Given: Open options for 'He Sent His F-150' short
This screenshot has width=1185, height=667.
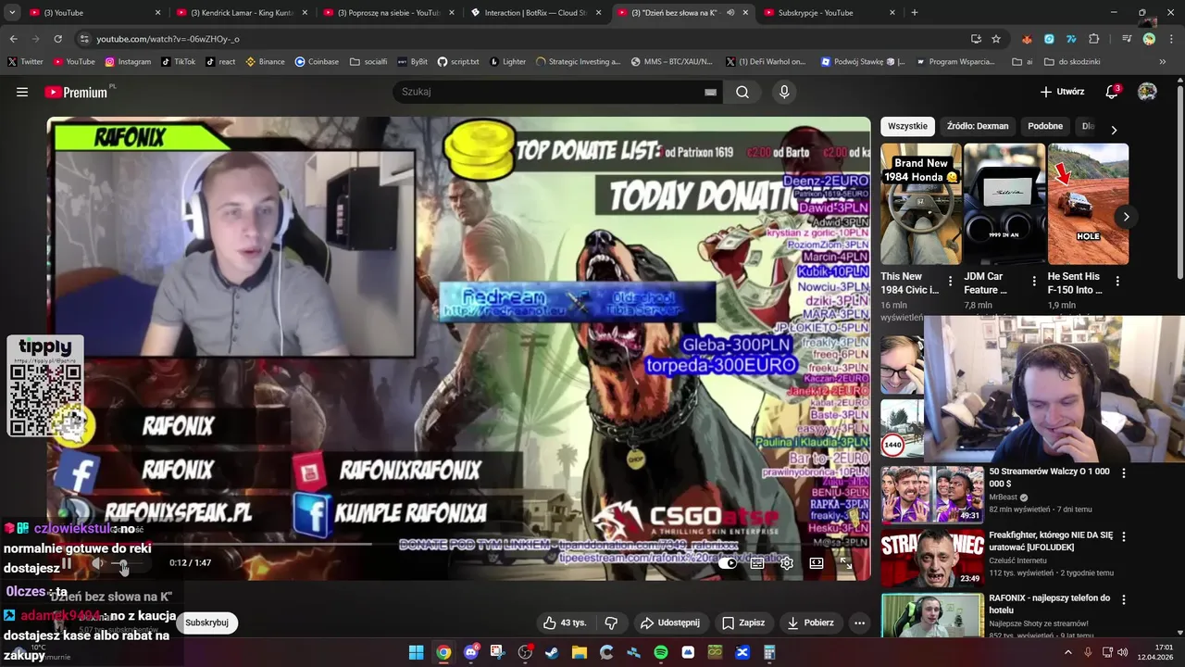Looking at the screenshot, I should coord(1117,281).
